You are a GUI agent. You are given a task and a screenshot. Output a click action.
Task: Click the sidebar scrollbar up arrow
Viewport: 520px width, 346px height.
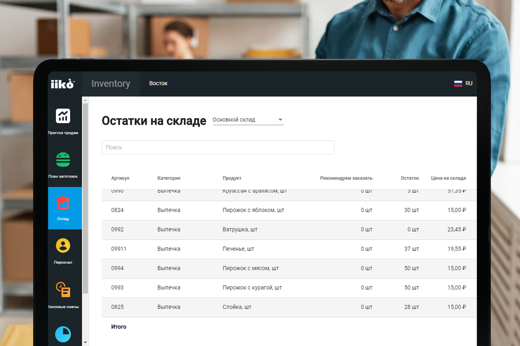pyautogui.click(x=85, y=100)
